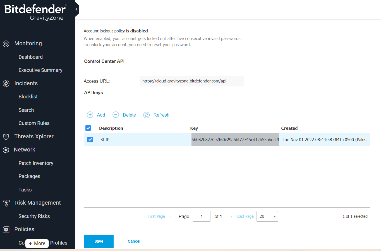381x251 pixels.
Task: Open Tasks page
Action: tap(25, 190)
